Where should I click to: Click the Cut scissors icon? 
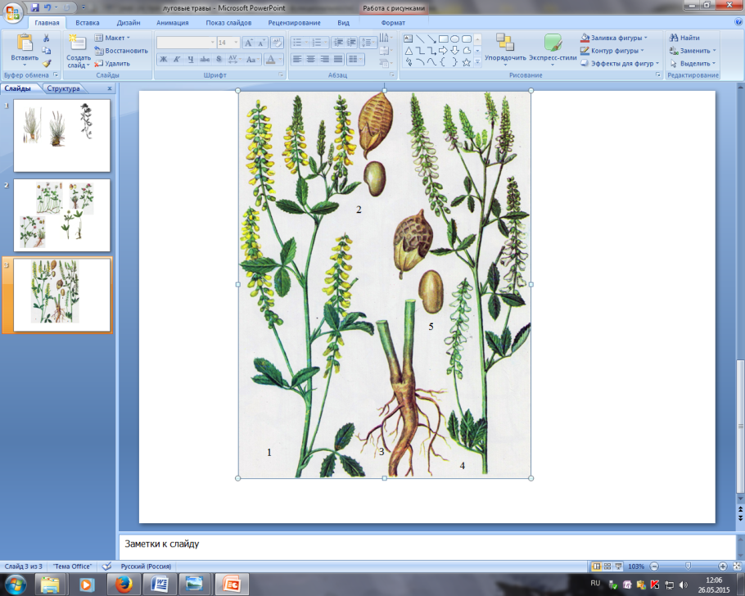click(47, 38)
